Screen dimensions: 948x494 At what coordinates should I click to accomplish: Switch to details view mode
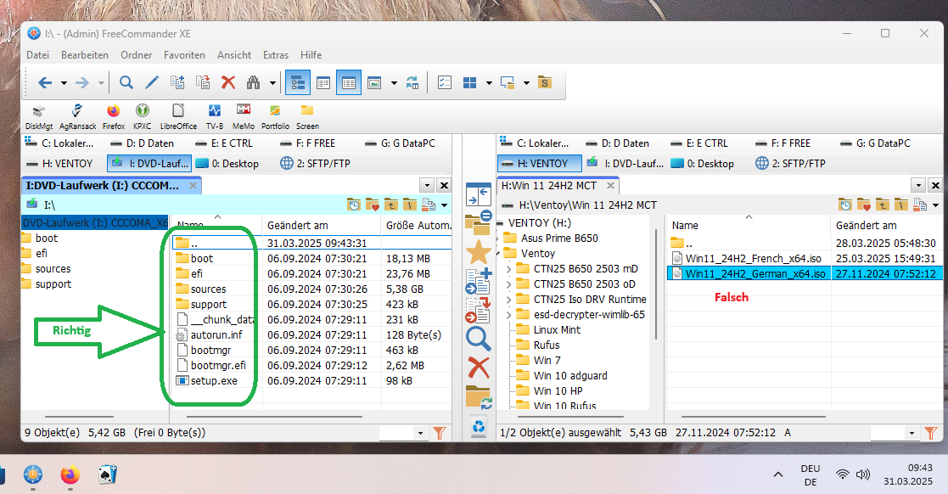point(349,83)
